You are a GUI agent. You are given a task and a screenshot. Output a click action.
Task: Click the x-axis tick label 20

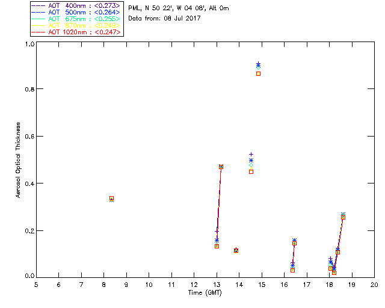[x=374, y=285]
